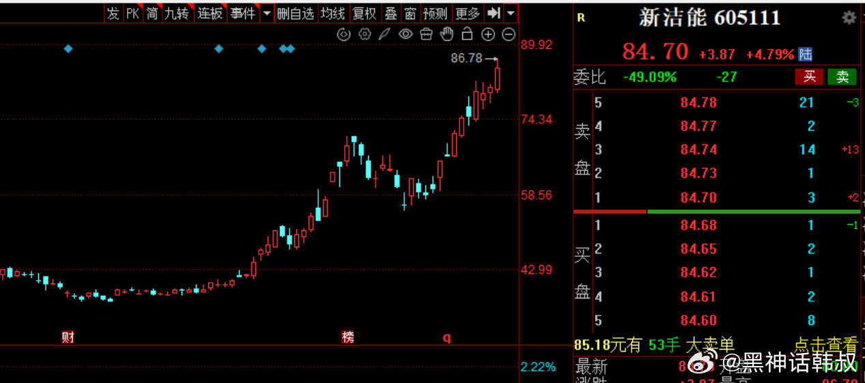Click the red 买 buy button
The width and height of the screenshot is (865, 383).
(809, 76)
